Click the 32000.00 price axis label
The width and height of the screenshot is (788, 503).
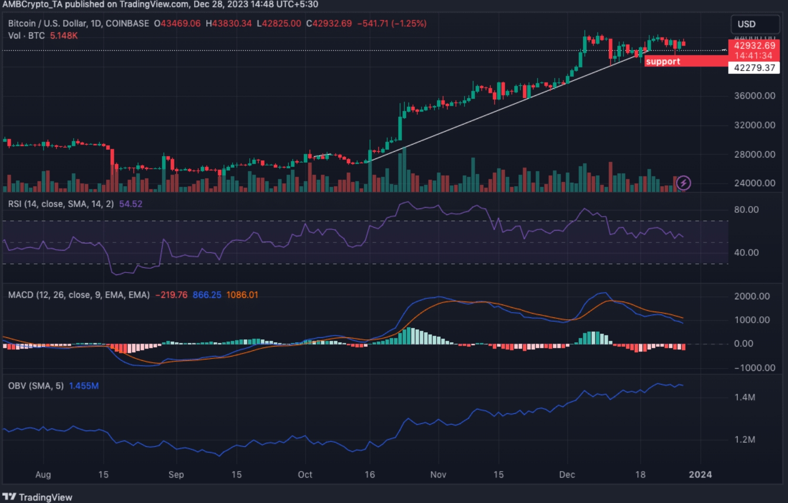755,125
